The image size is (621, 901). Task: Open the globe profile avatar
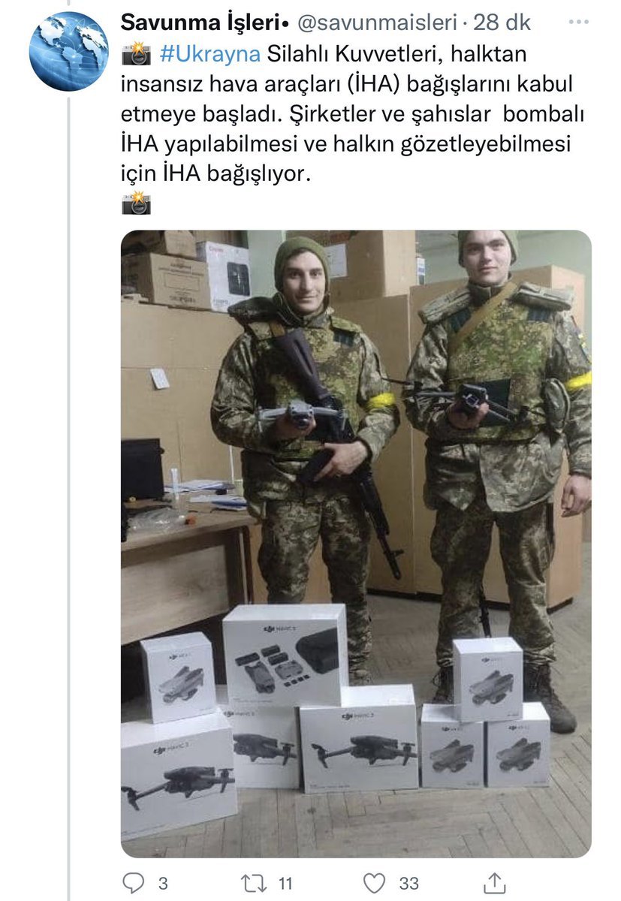point(68,51)
